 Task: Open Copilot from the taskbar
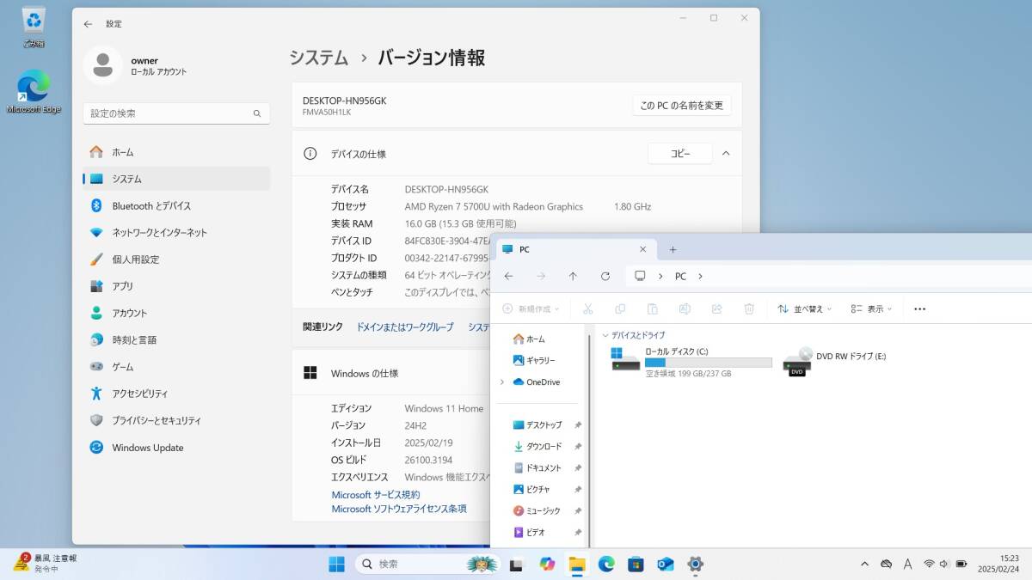tap(547, 564)
